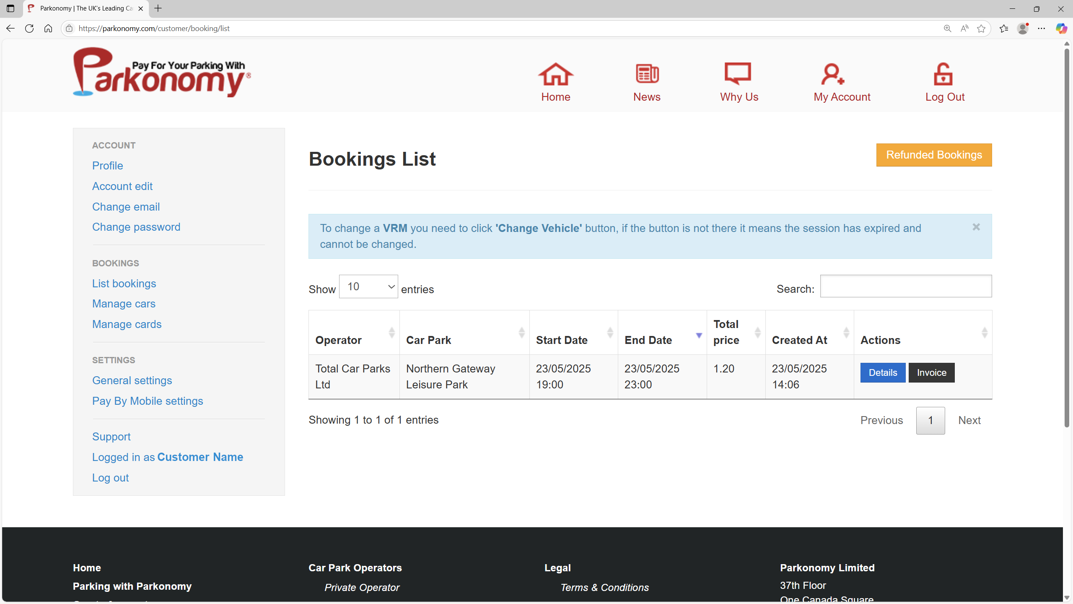This screenshot has height=604, width=1073.
Task: Click Logged in as Customer Name
Action: click(x=168, y=457)
